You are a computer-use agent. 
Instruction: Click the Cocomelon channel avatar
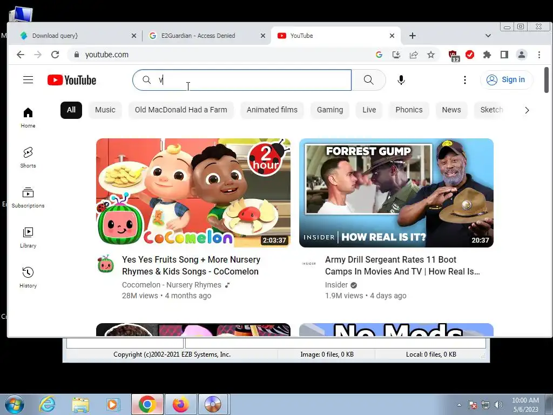pos(106,264)
